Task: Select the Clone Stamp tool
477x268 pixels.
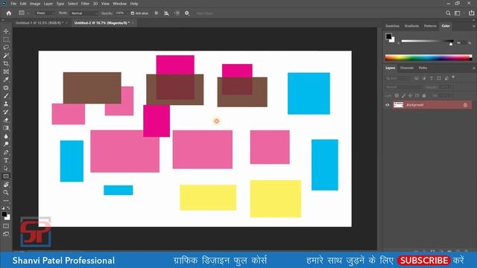Action: (6, 104)
